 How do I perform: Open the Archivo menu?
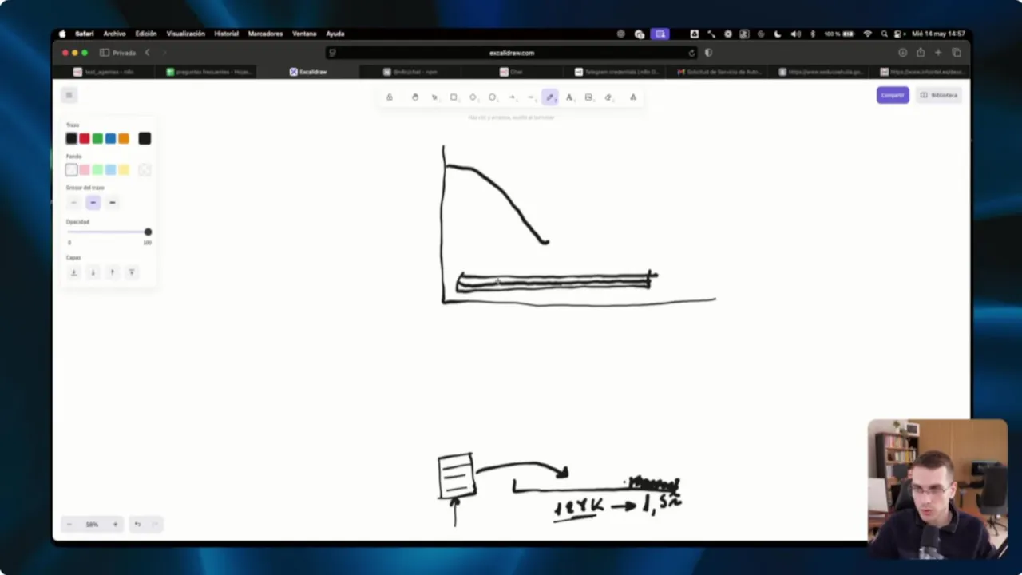point(114,34)
